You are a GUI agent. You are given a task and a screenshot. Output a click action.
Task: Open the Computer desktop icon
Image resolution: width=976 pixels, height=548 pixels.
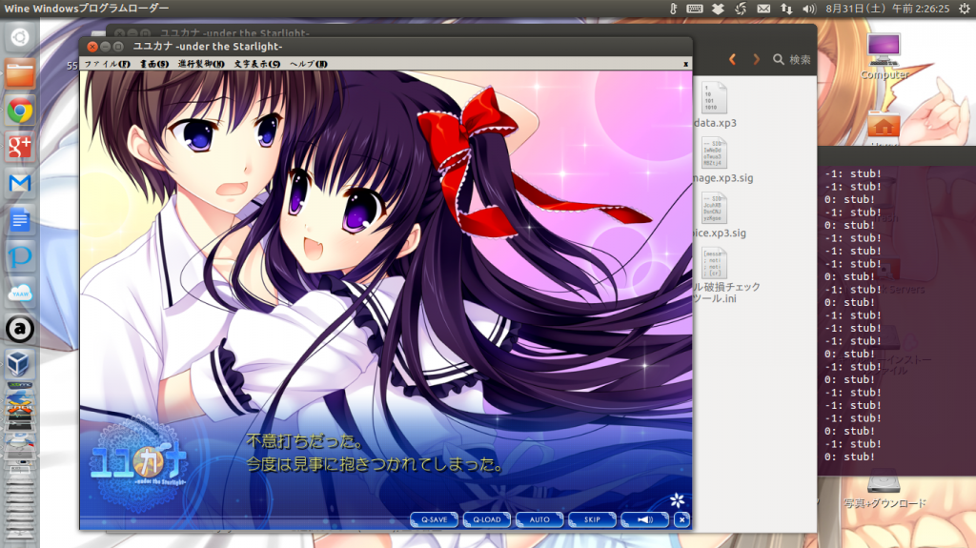[x=884, y=56]
